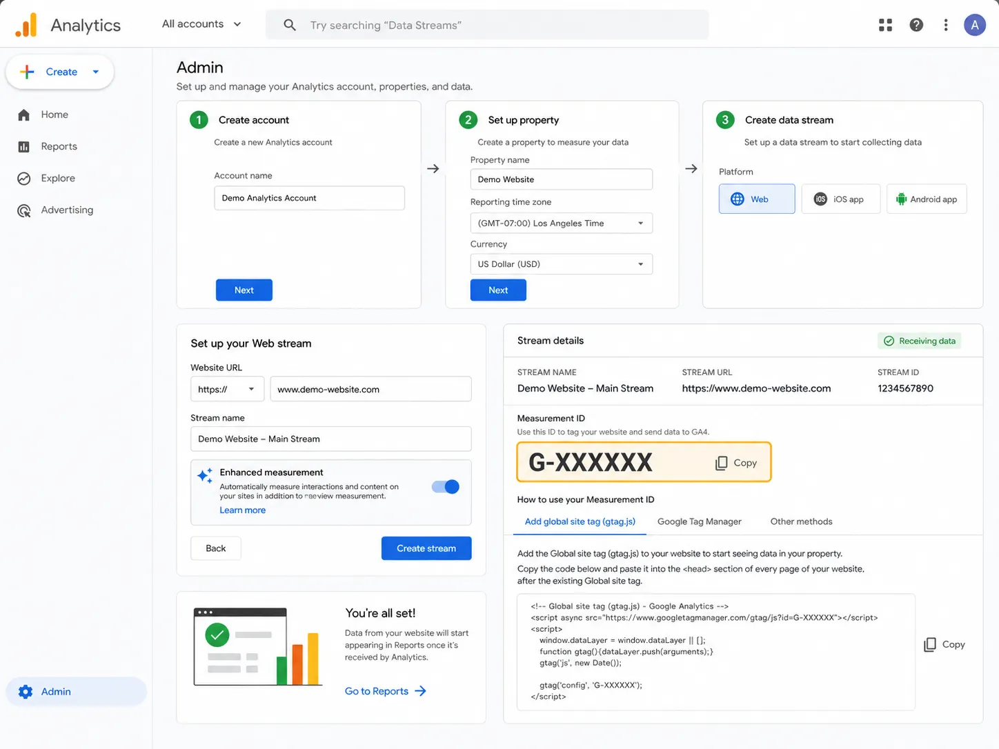Click the top search bar field
Viewport: 999px width, 749px height.
(487, 25)
